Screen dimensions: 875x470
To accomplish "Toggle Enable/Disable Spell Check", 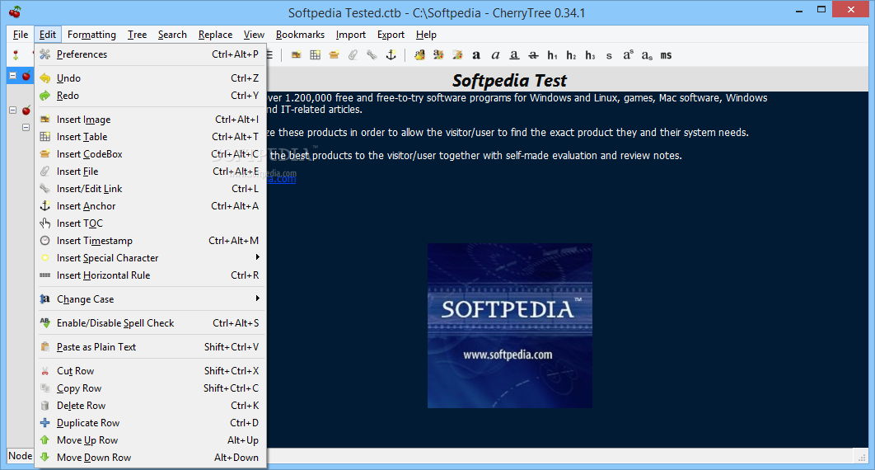I will (151, 323).
